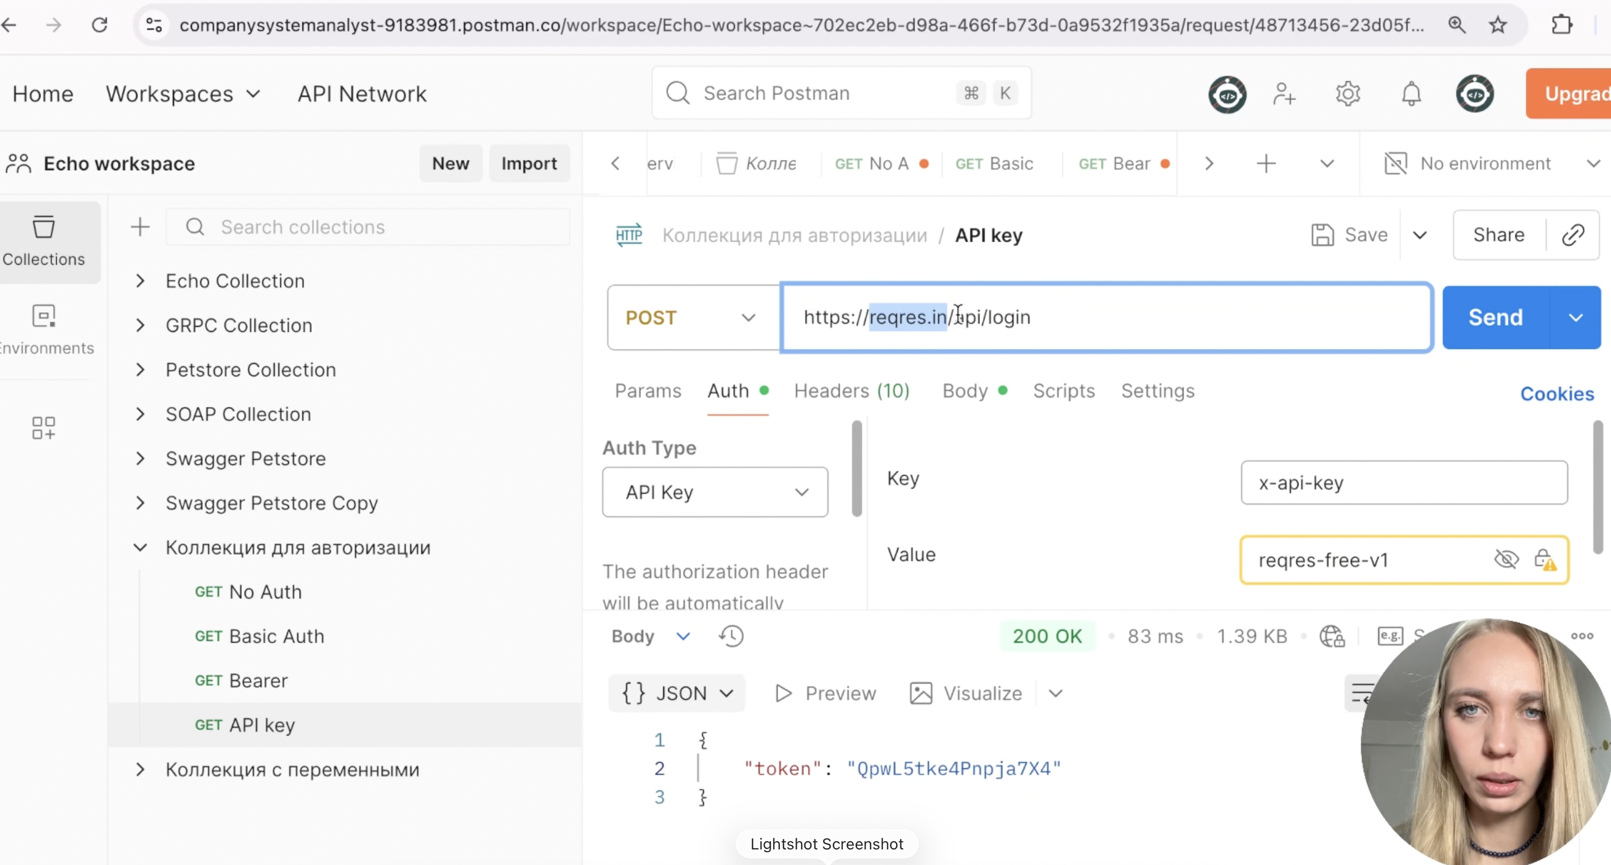Switch to the Headers (10) tab

pos(852,391)
